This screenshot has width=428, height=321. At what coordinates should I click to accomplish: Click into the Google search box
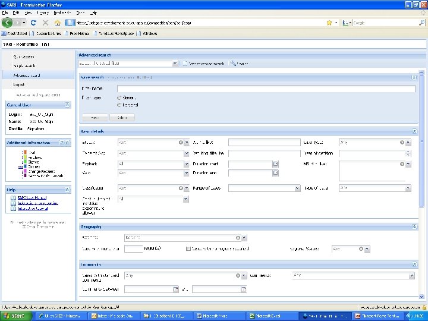385,23
